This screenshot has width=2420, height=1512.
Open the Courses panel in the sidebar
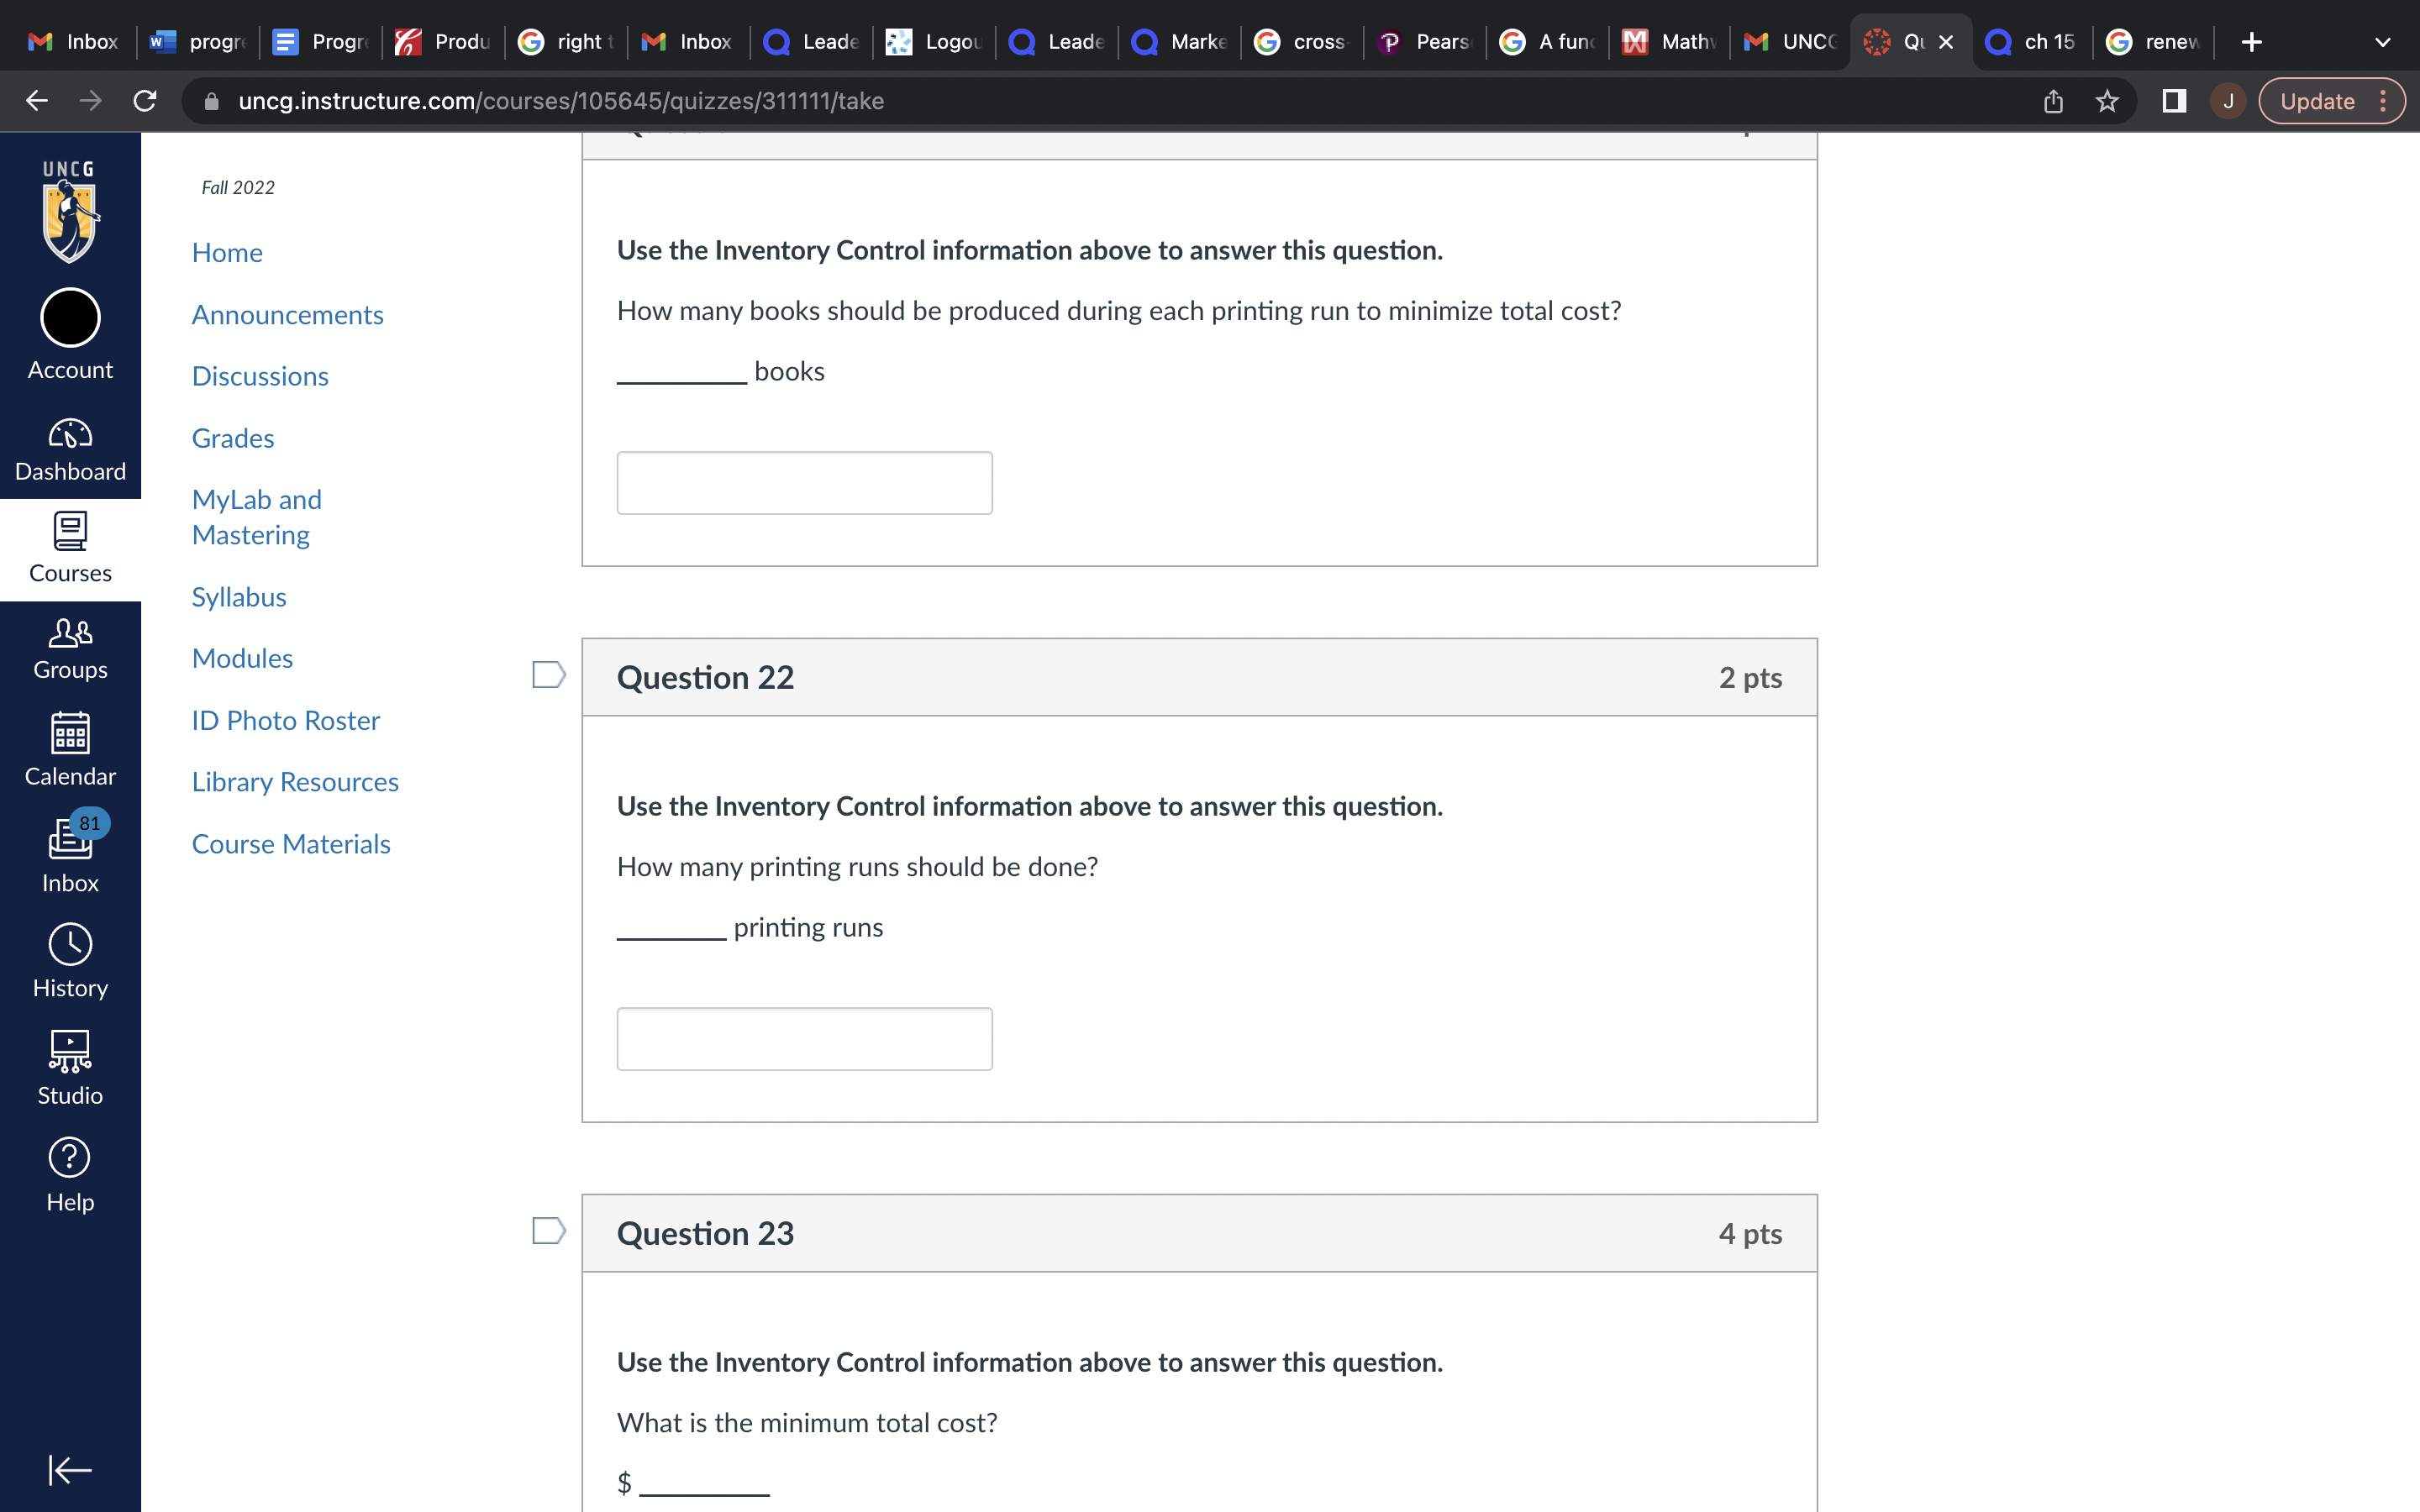[70, 545]
